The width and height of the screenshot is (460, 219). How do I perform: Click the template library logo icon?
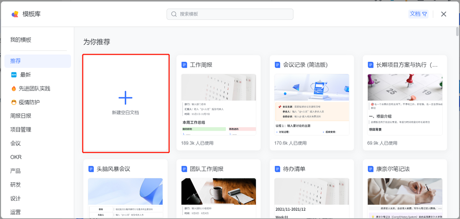[x=15, y=14]
